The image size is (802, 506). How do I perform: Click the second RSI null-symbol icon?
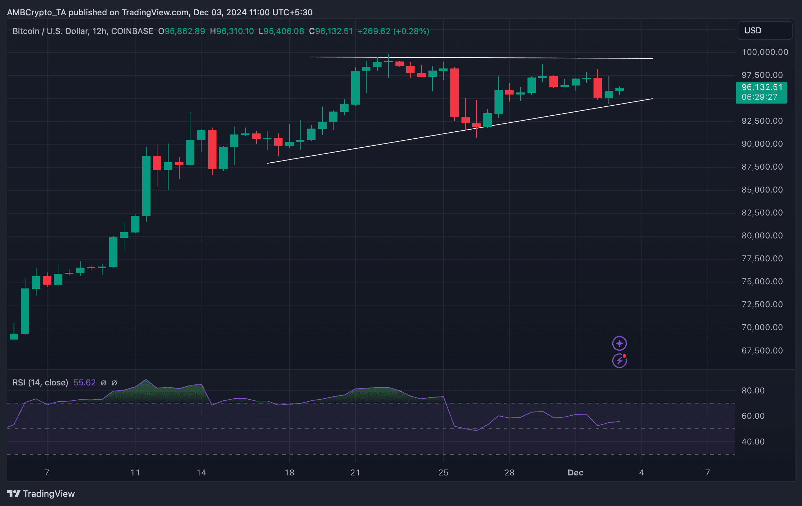114,383
